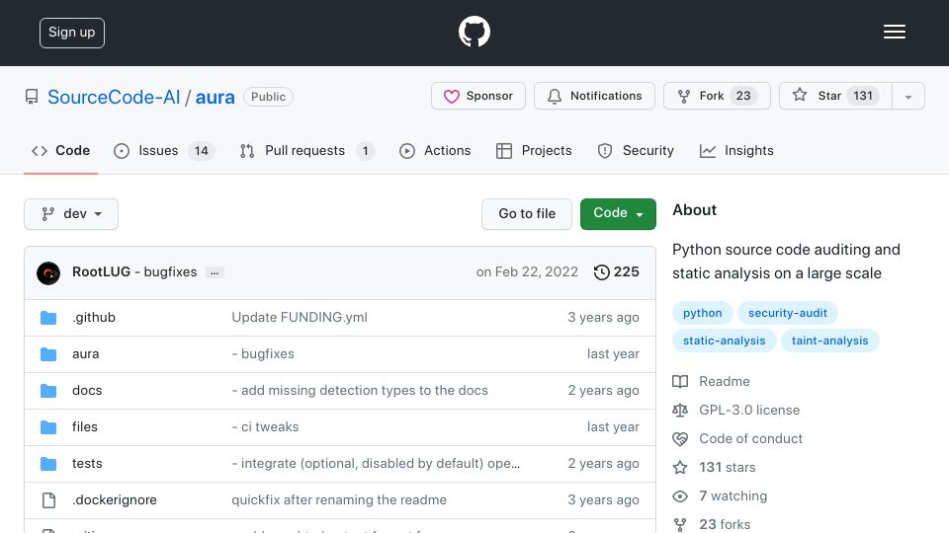Open the 225 commits history link
This screenshot has width=949, height=533.
(616, 272)
